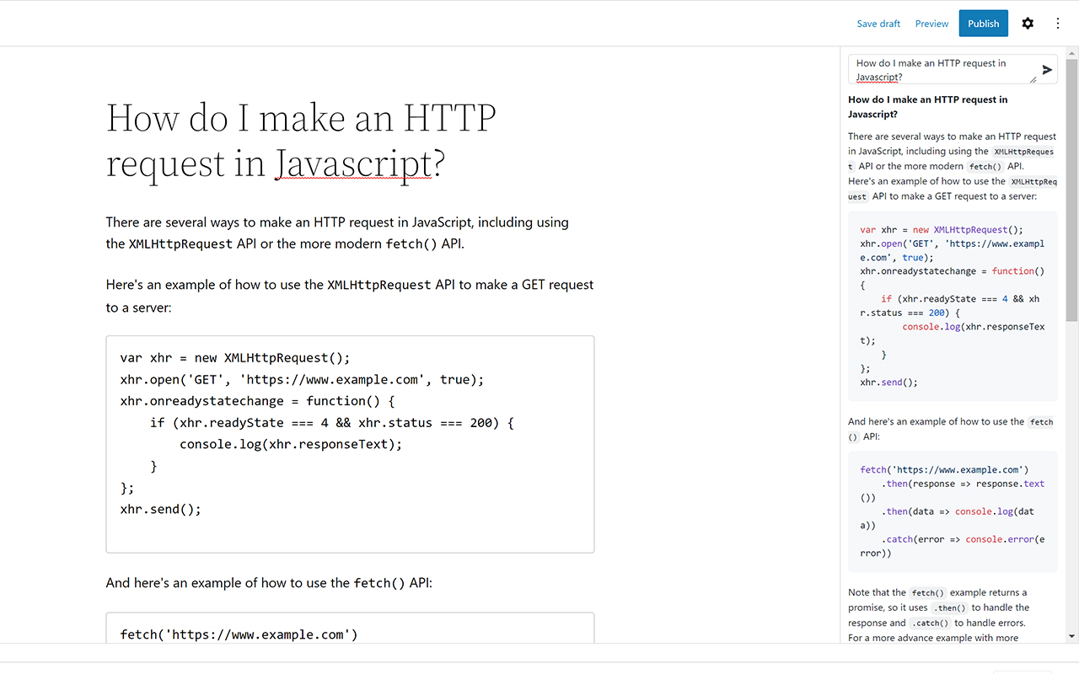Viewport: 1079px width, 674px height.
Task: Click the sidebar scrollbar down arrow
Action: (x=1071, y=636)
